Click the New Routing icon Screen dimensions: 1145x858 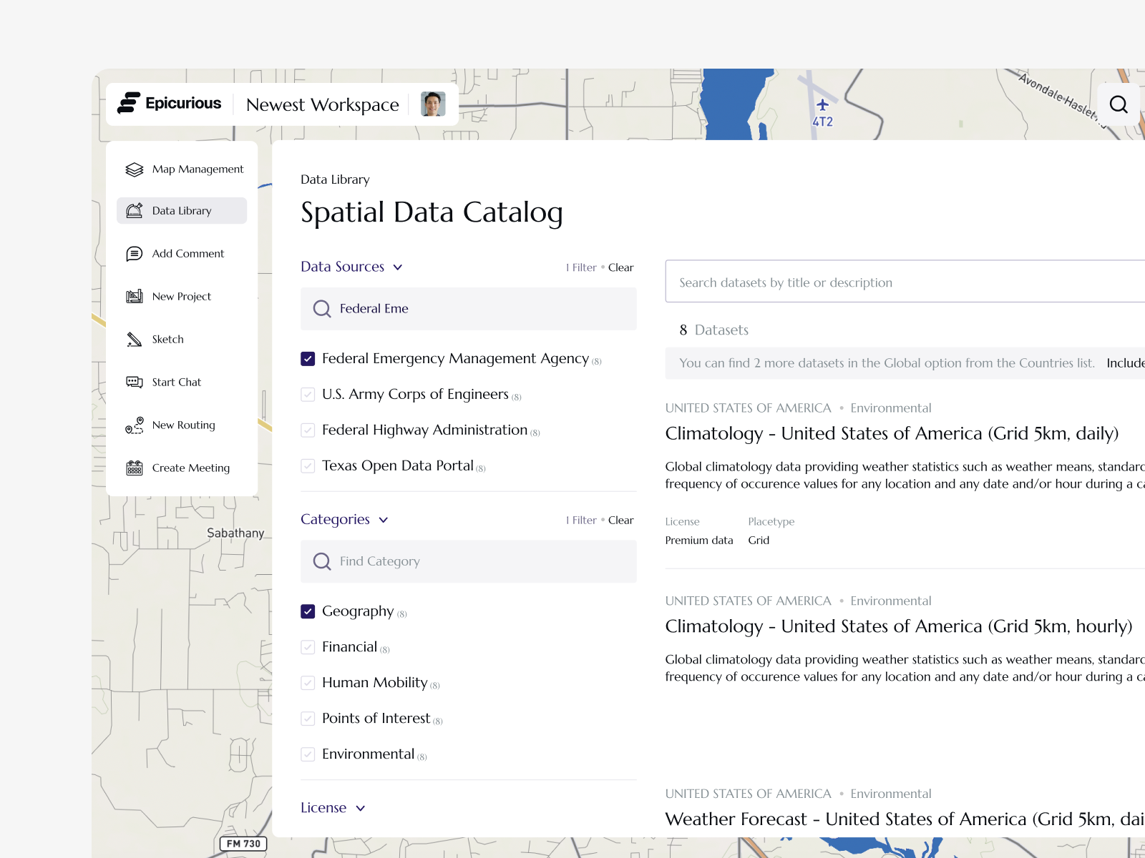point(135,425)
